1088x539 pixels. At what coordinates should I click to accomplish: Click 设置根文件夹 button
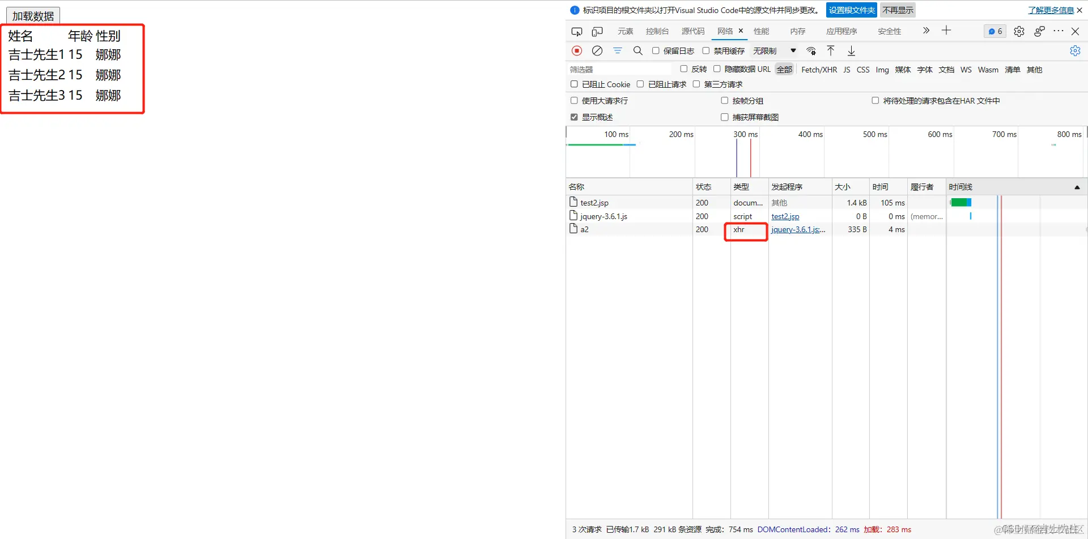coord(852,10)
